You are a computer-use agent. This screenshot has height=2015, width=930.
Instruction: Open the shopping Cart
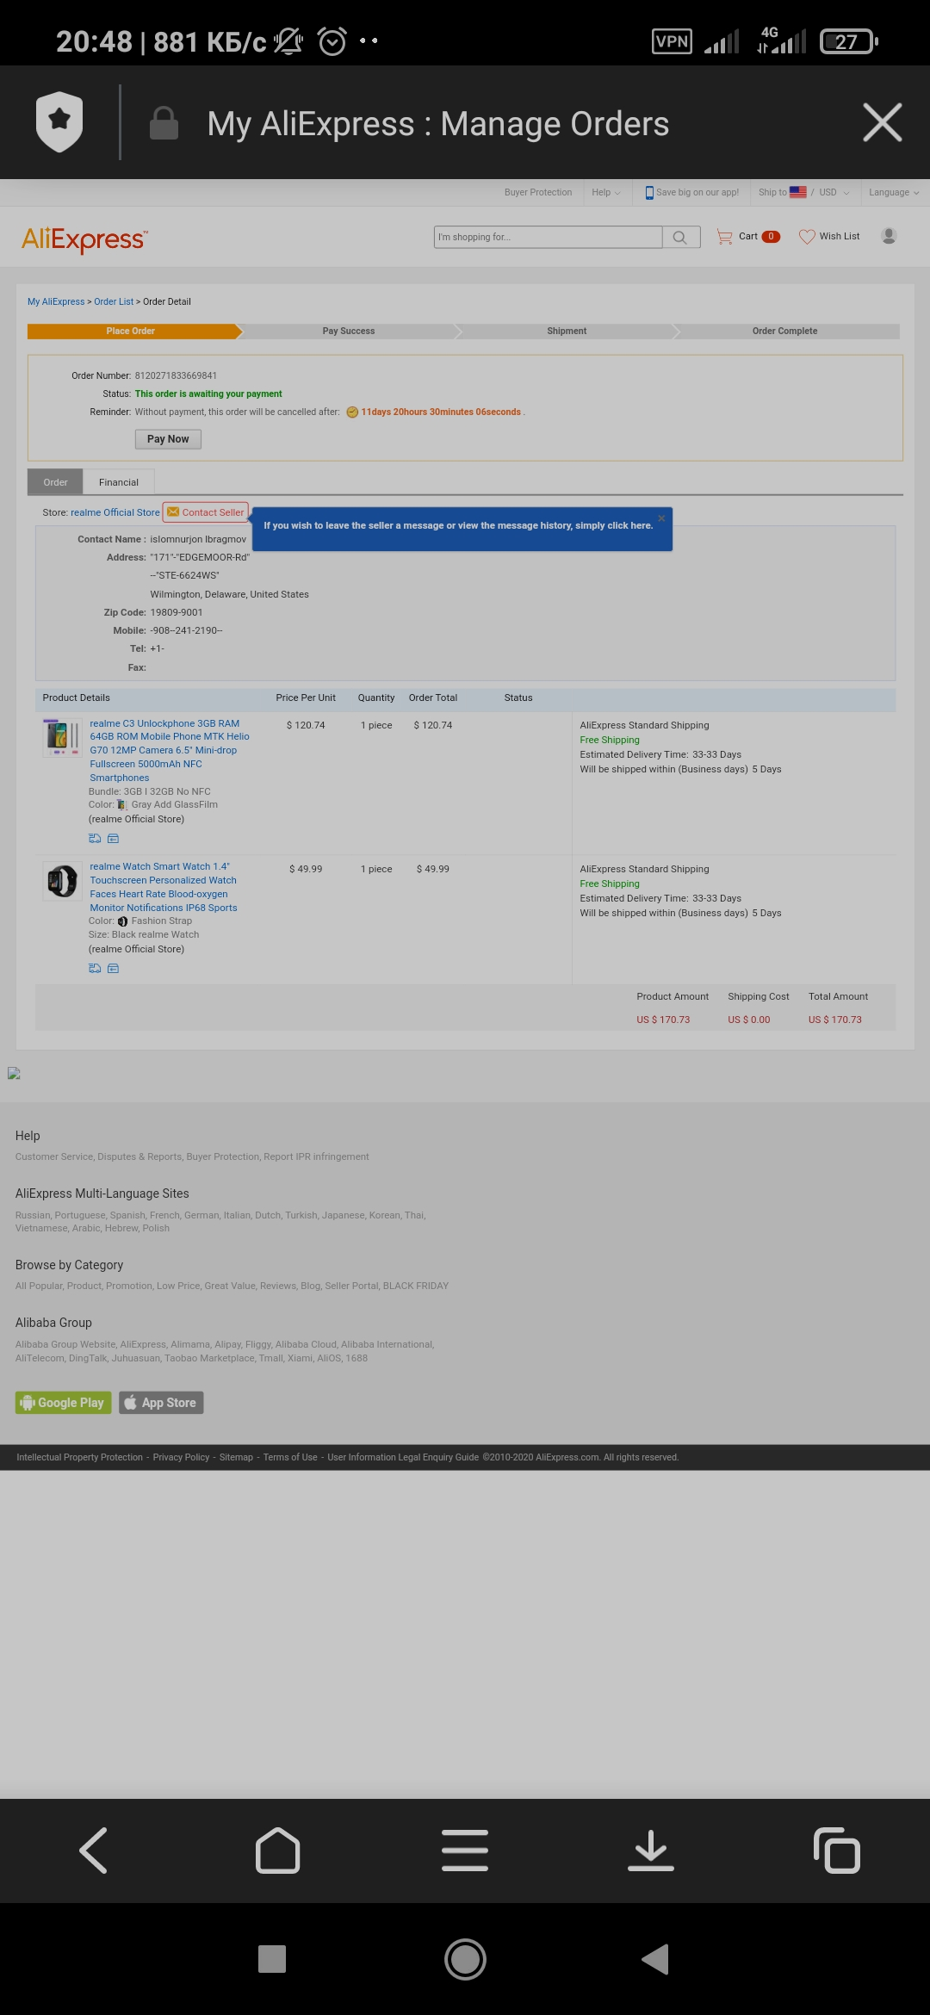click(748, 236)
